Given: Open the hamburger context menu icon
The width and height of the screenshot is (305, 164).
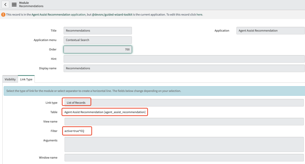Looking at the screenshot, I should [x=14, y=5].
